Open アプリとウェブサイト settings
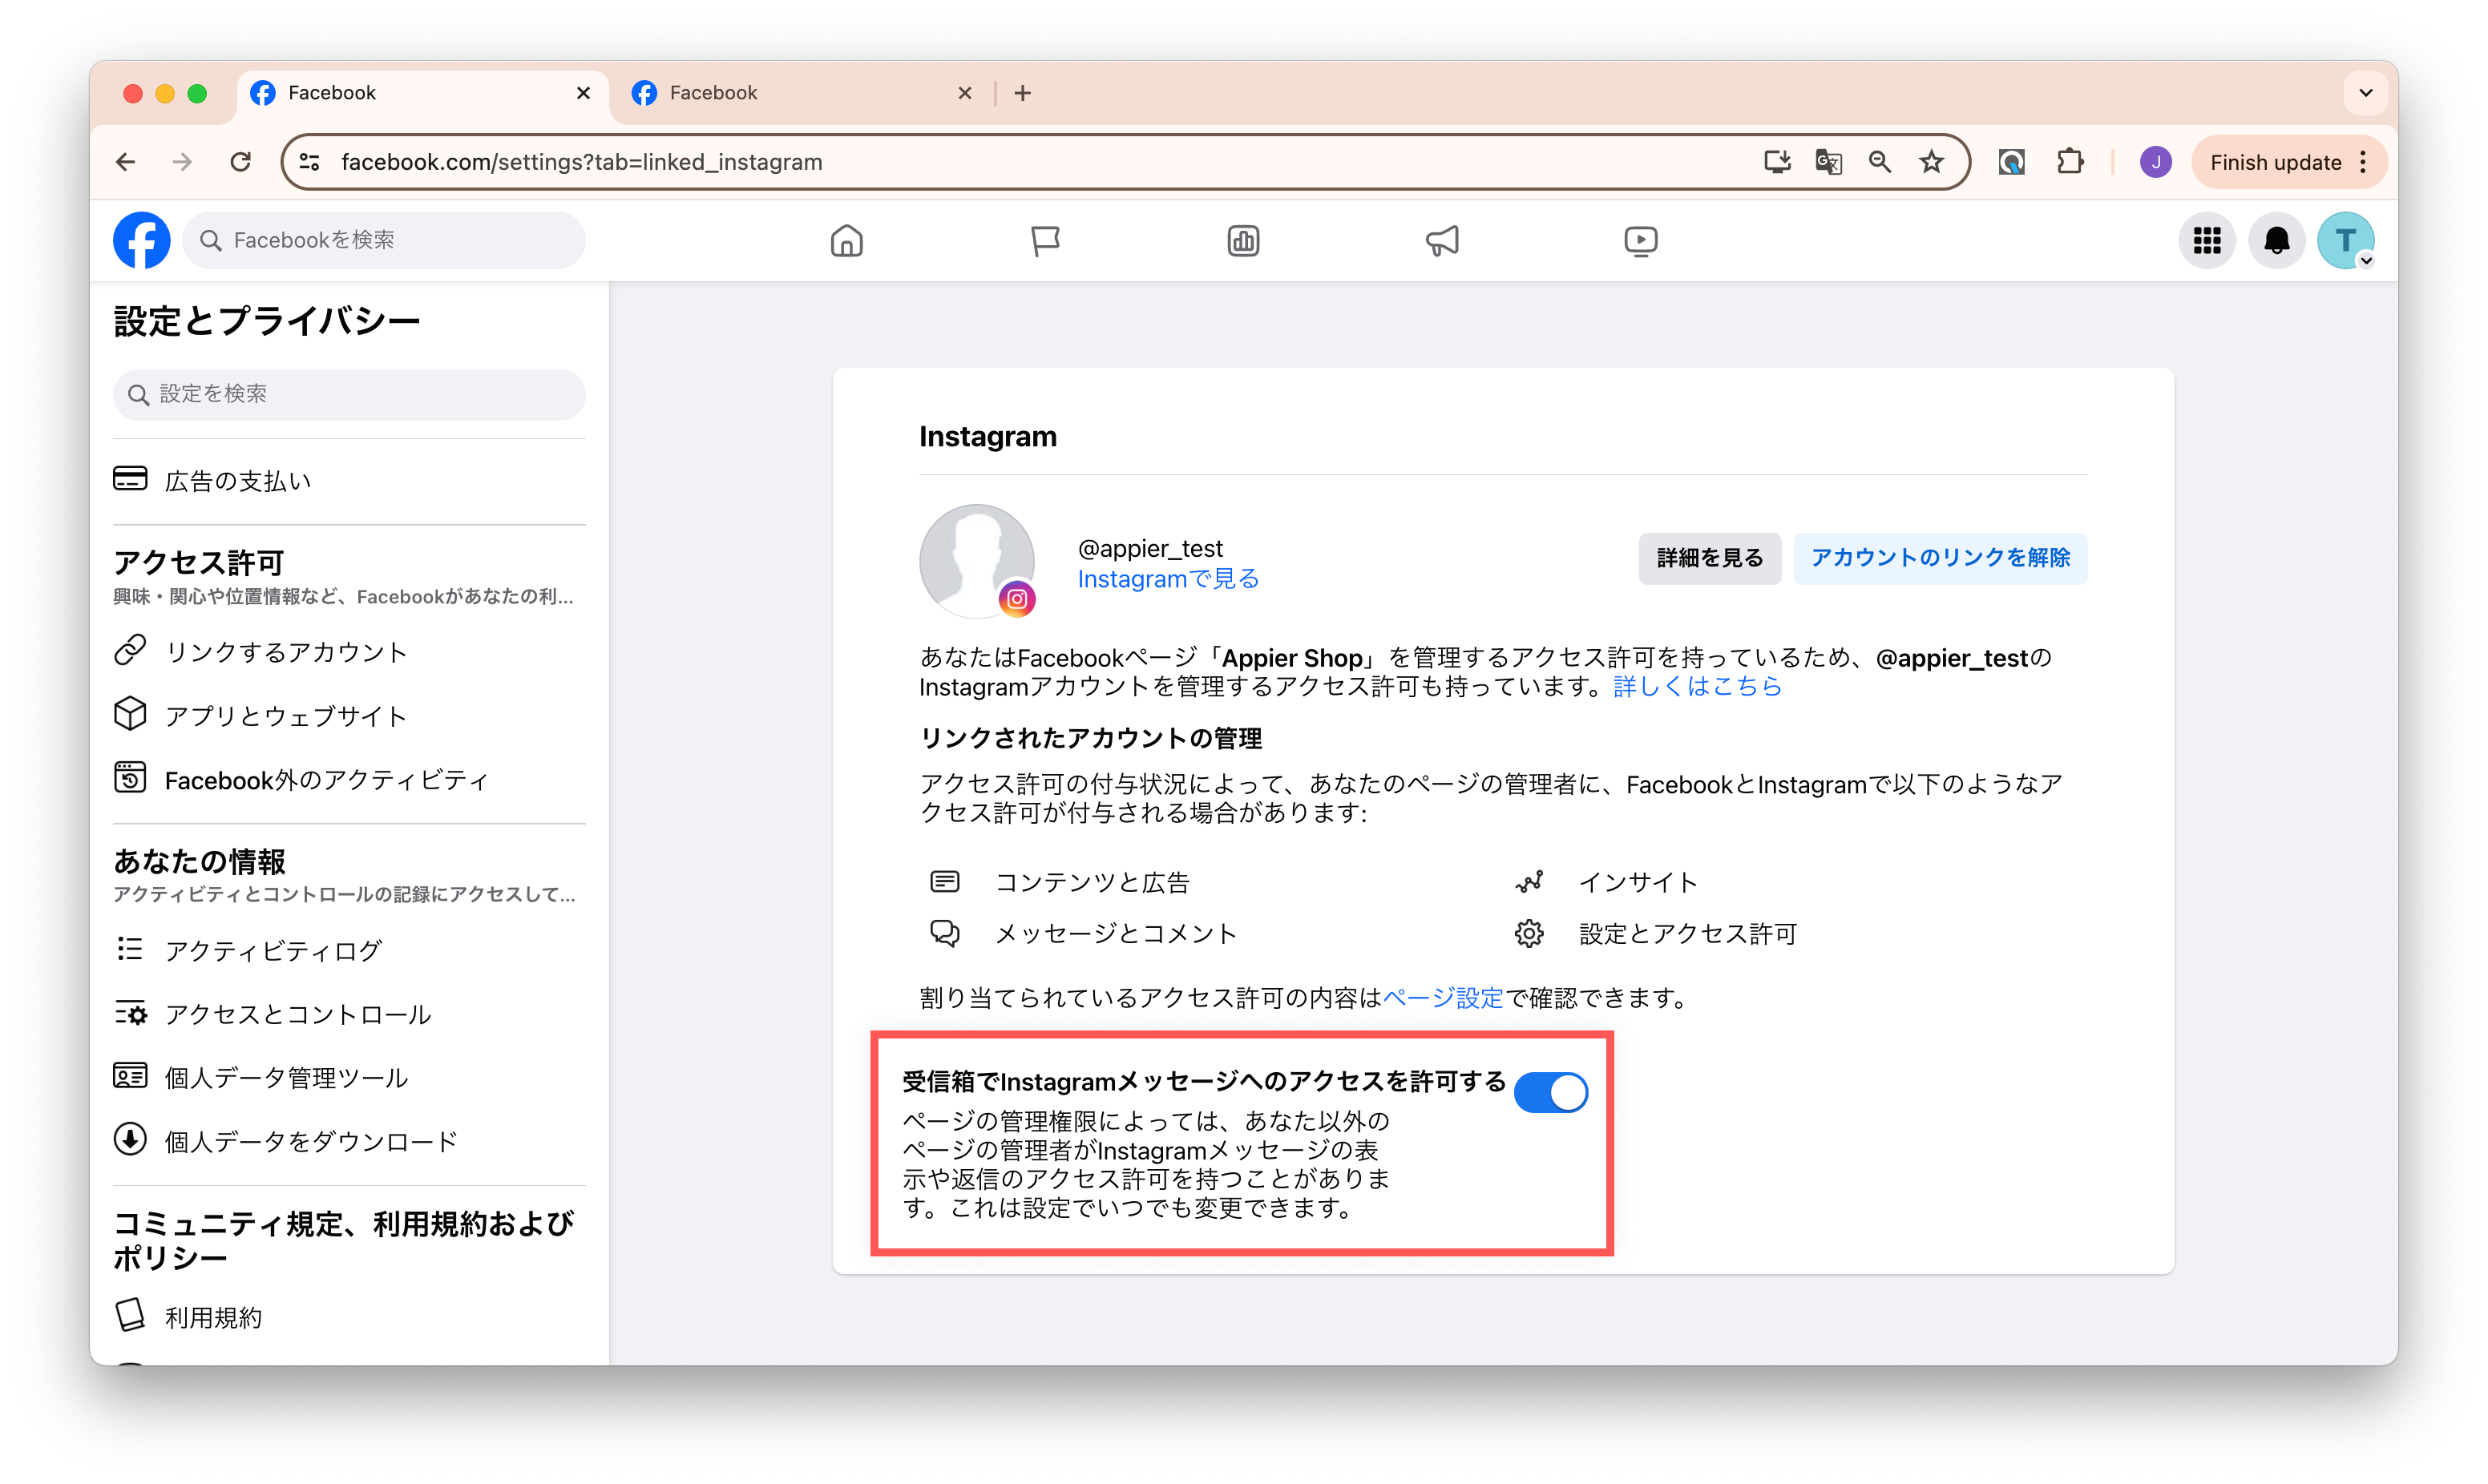 coord(349,716)
